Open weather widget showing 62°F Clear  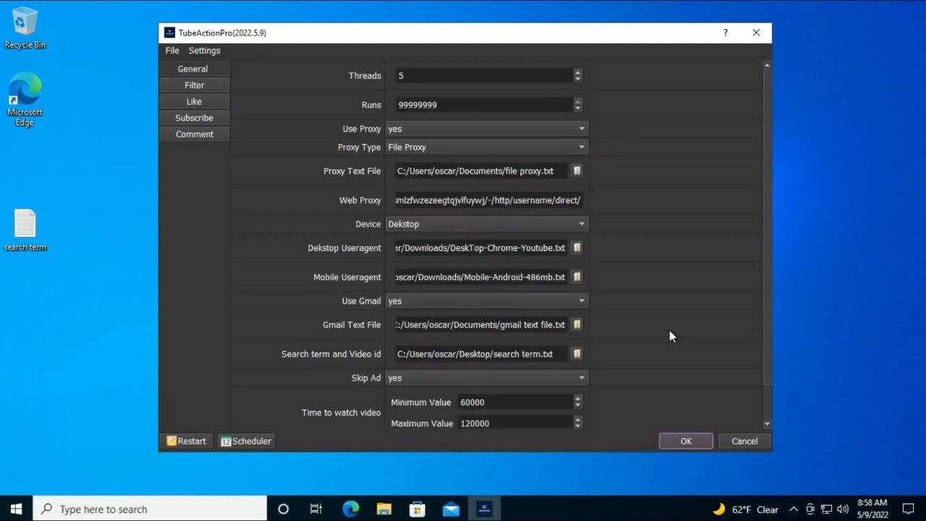[746, 509]
